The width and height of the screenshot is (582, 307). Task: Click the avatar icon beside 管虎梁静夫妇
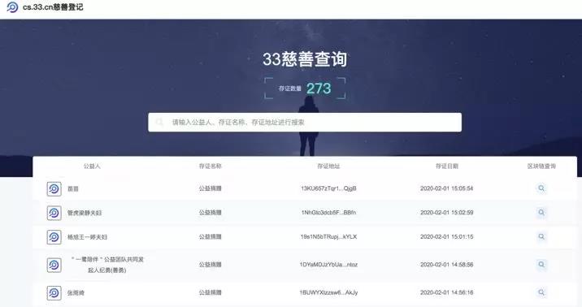tap(54, 213)
